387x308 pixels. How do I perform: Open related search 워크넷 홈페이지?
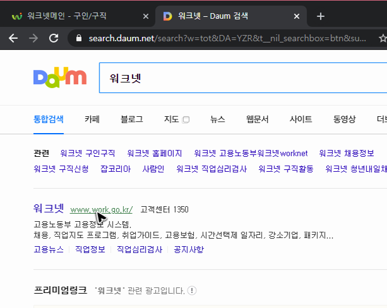point(154,153)
